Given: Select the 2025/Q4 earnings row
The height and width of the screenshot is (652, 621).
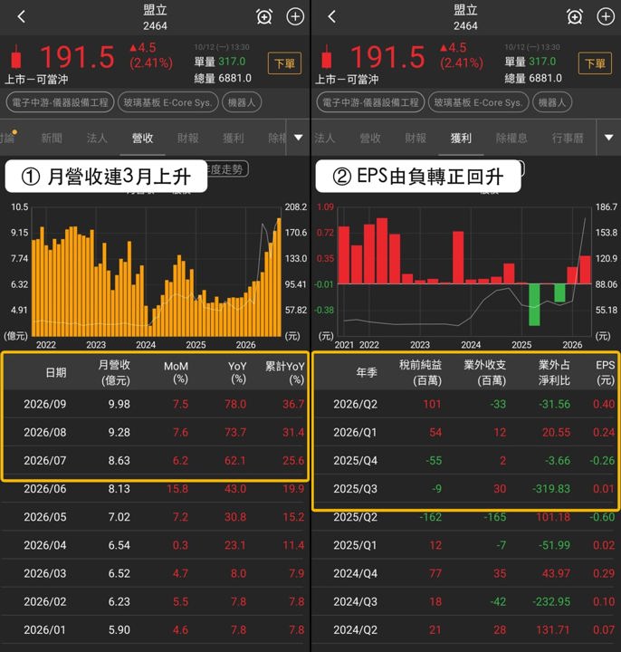Looking at the screenshot, I should click(x=465, y=461).
